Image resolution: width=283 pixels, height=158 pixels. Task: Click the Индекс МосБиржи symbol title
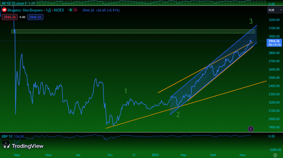[25, 10]
